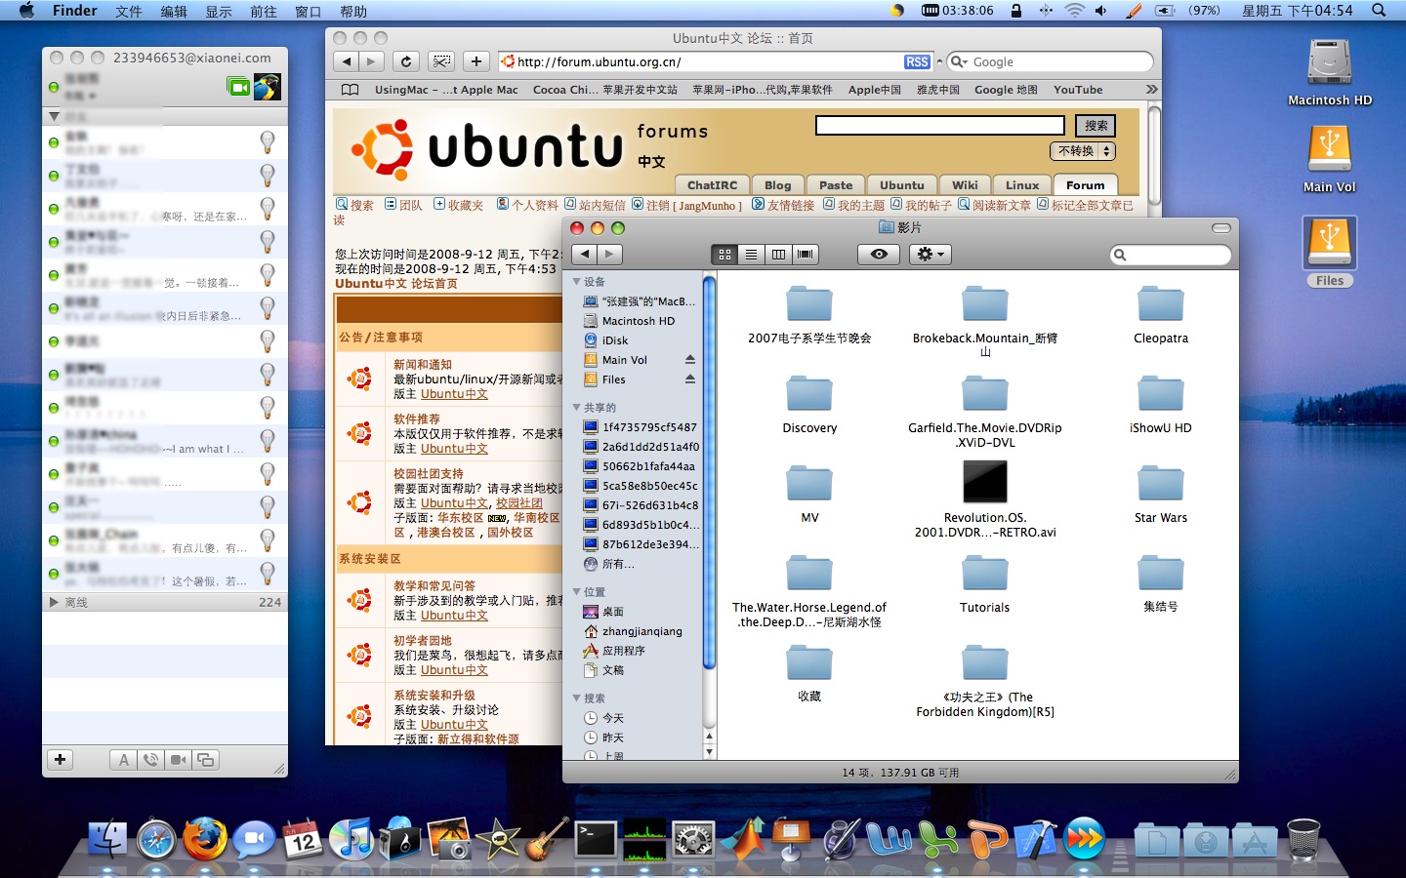Open Safari bookmarks book icon
This screenshot has height=878, width=1406.
pyautogui.click(x=350, y=89)
